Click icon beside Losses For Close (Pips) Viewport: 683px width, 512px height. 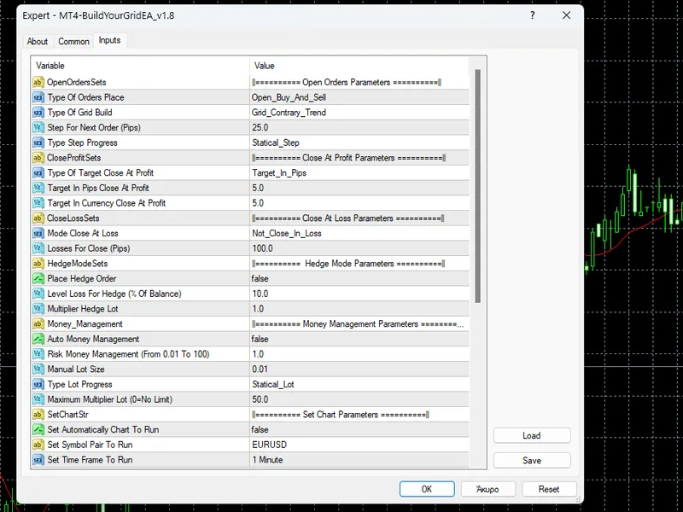click(38, 248)
